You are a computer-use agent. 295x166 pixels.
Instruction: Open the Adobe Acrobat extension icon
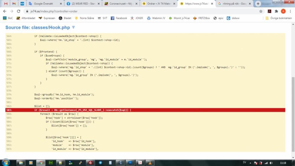[x=269, y=11]
